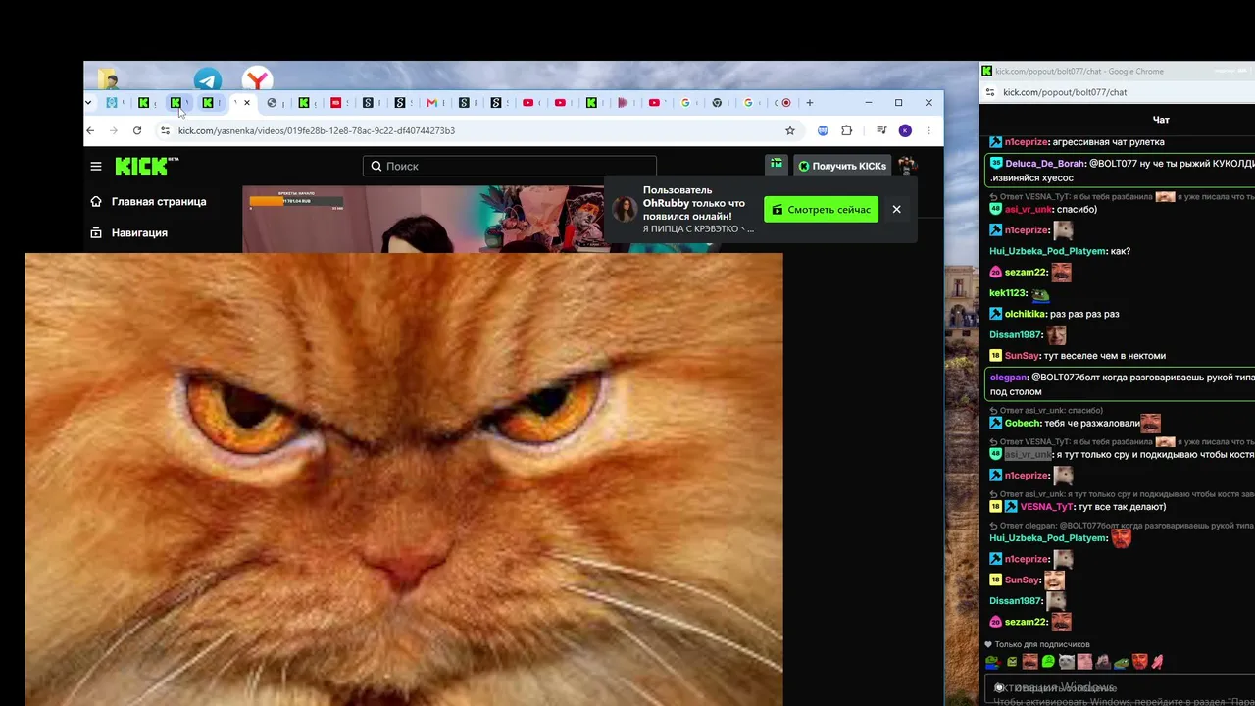Close the currently active browser tab
The image size is (1255, 706).
click(247, 103)
